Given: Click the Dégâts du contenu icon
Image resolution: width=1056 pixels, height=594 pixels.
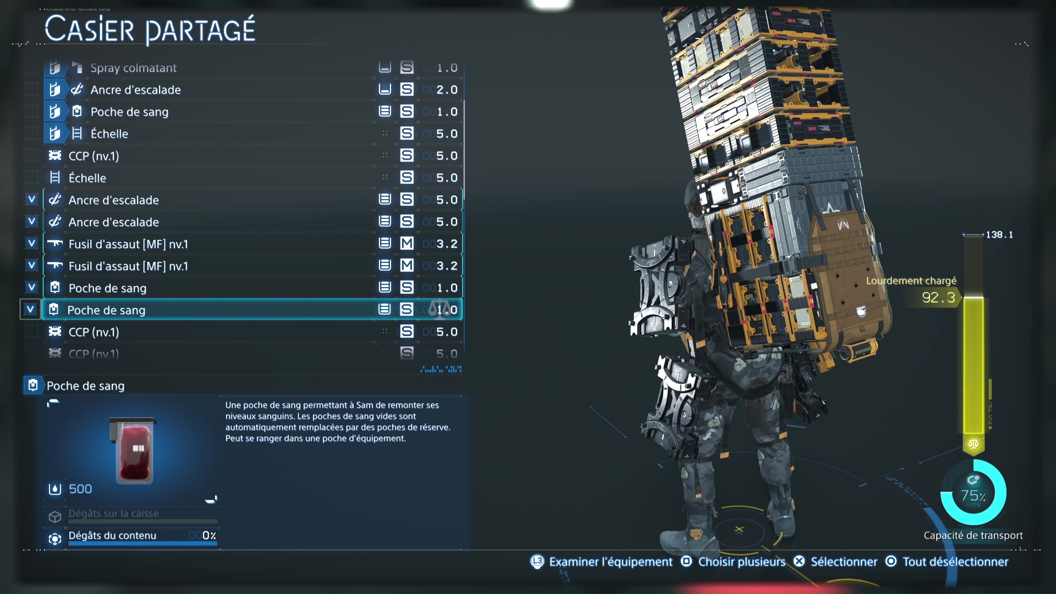Looking at the screenshot, I should (55, 539).
